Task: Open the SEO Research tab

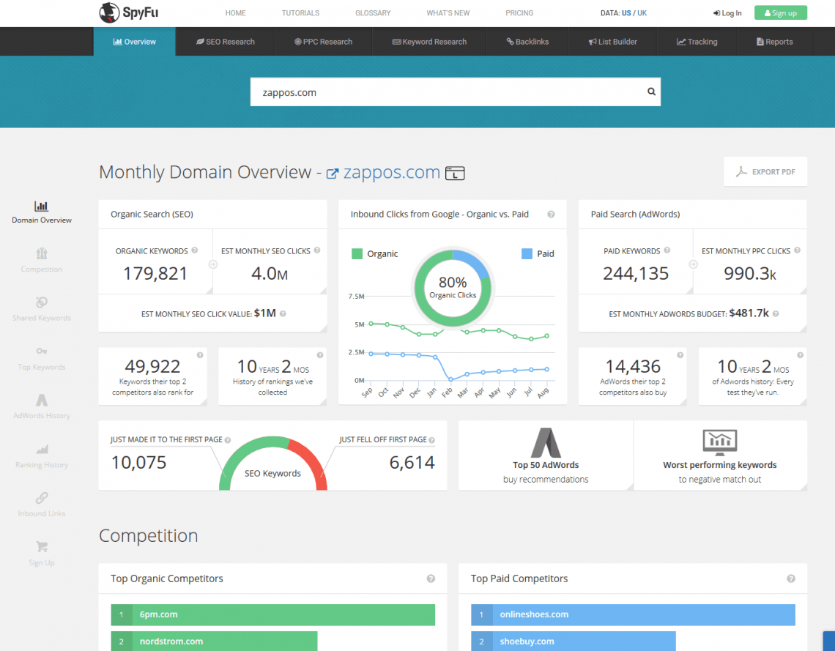Action: point(225,42)
